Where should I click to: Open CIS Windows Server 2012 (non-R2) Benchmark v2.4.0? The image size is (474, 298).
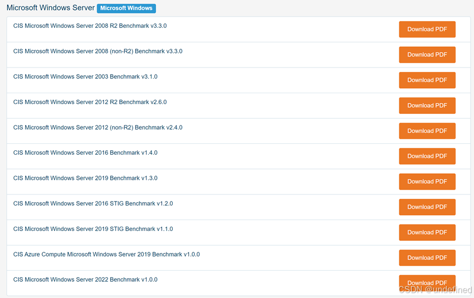pos(98,127)
